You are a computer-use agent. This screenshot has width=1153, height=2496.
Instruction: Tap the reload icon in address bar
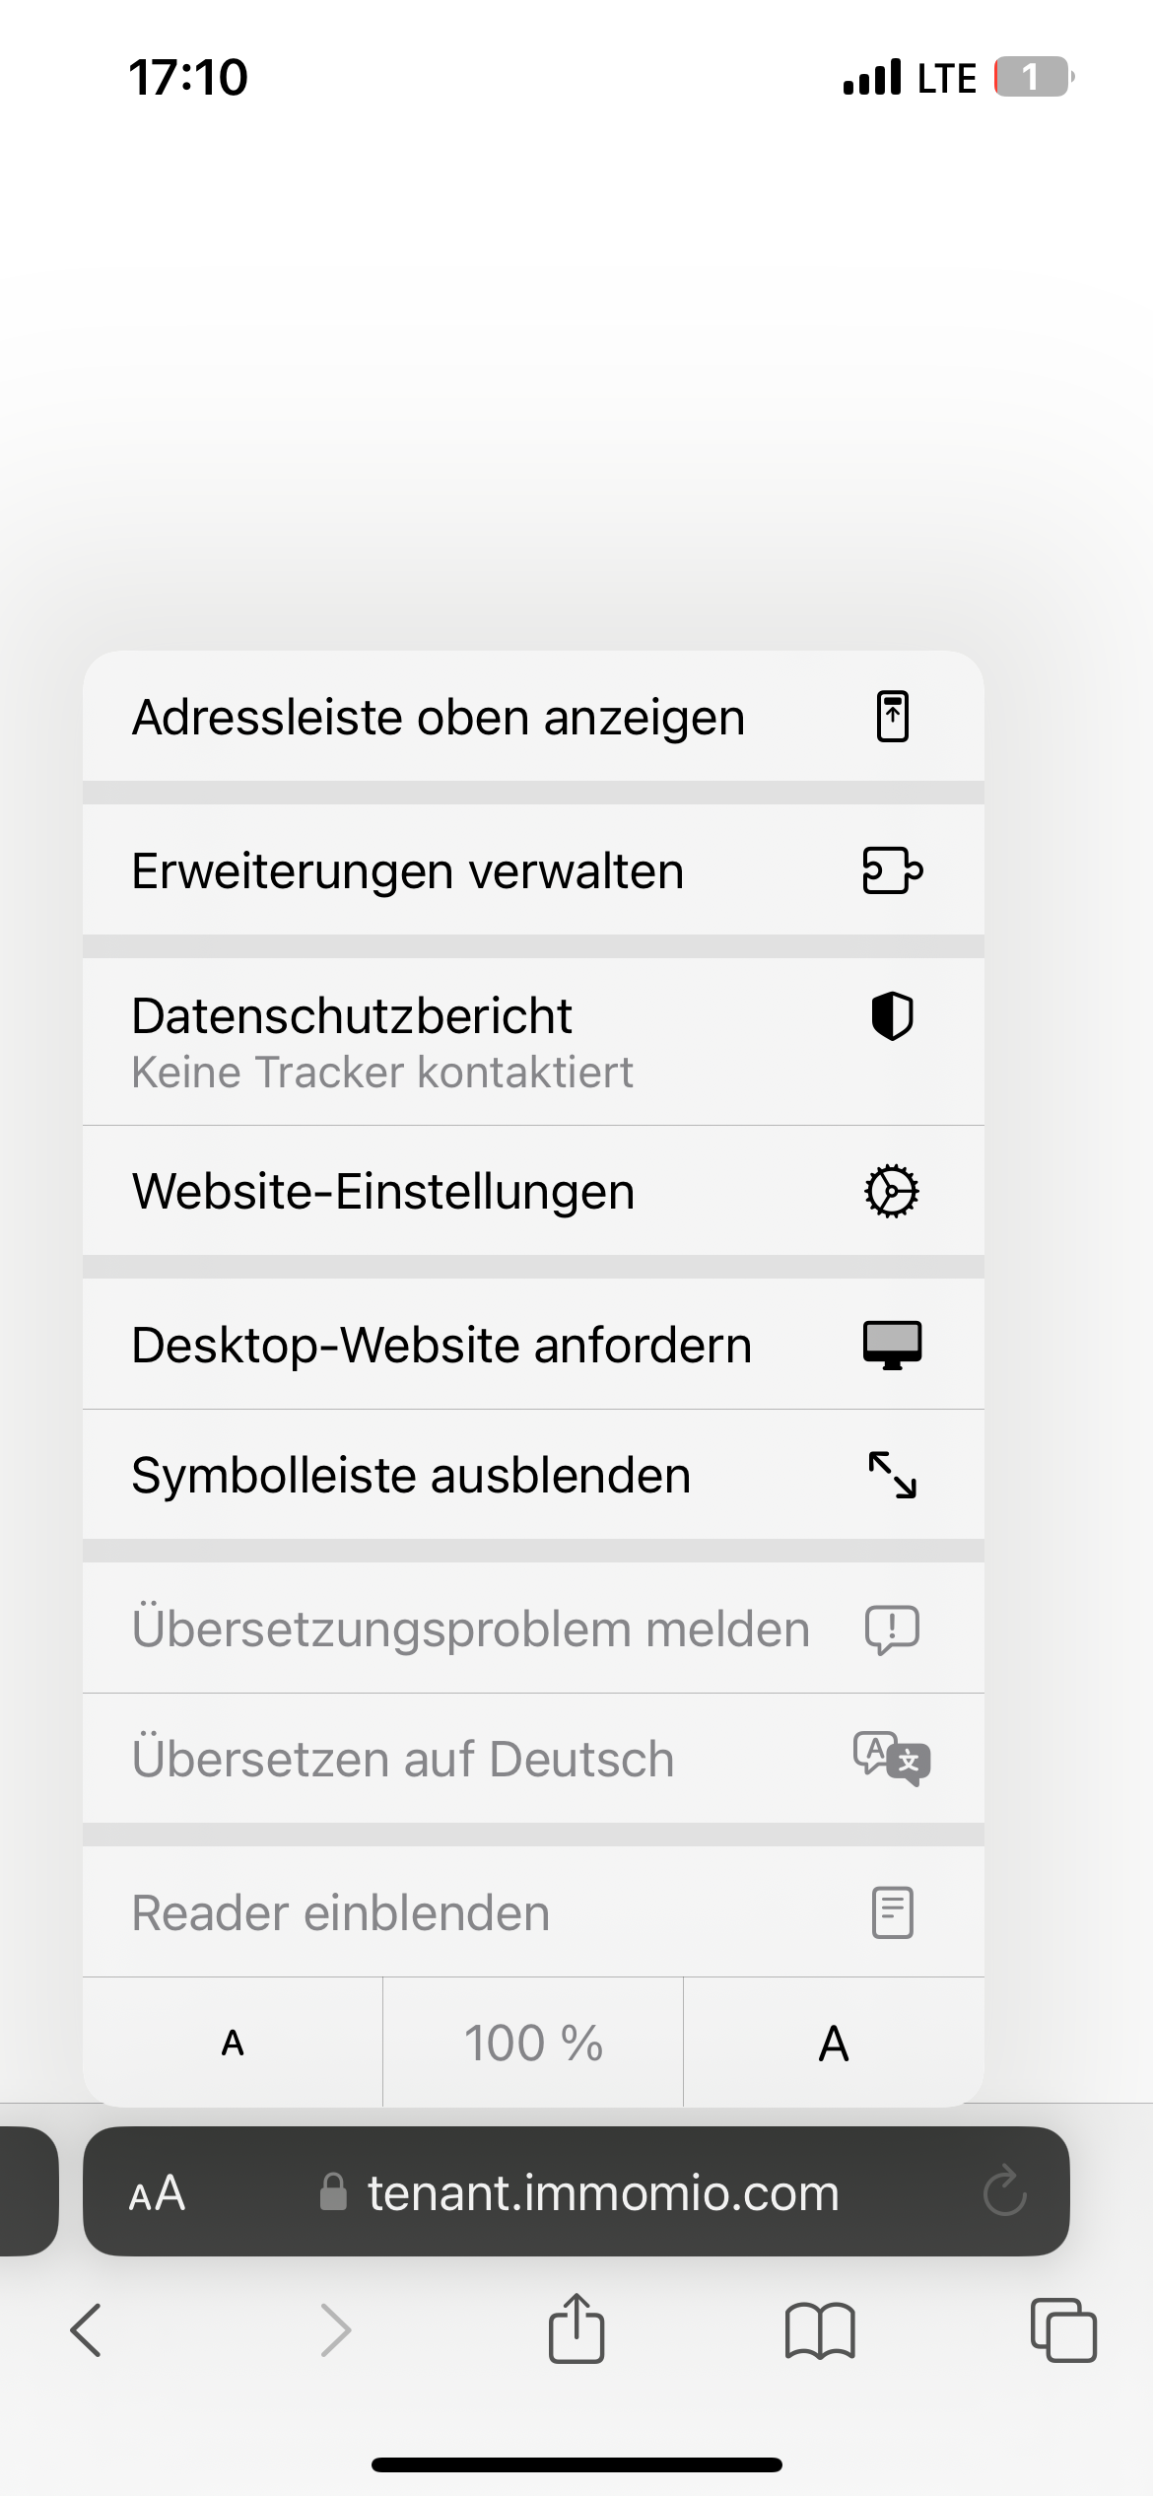click(x=1004, y=2192)
